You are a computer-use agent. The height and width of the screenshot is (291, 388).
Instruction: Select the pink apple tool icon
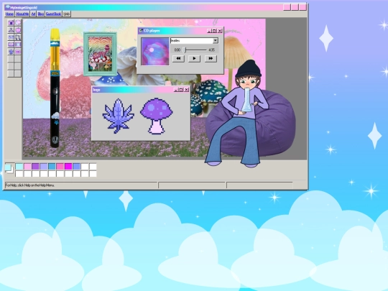pyautogui.click(x=18, y=30)
